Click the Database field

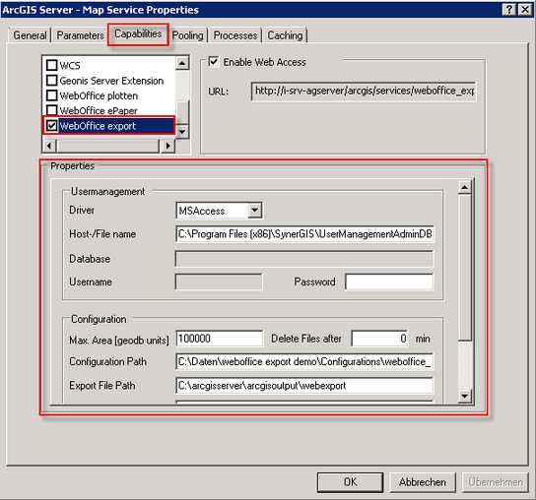(304, 259)
